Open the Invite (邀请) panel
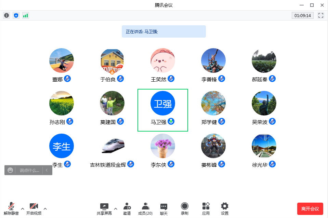 [127, 208]
